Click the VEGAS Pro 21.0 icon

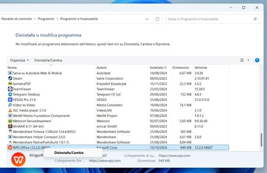tap(10, 100)
